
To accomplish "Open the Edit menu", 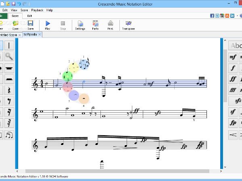I will [5, 10].
